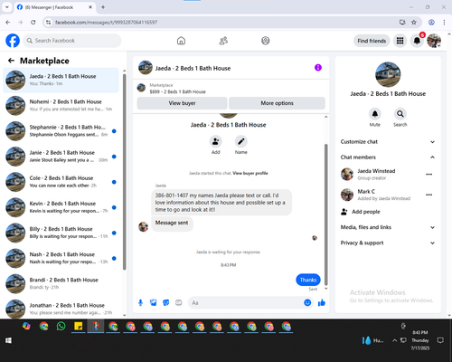Viewport: 452px width, 362px height.
Task: Search in conversation magnifier icon
Action: (x=400, y=114)
